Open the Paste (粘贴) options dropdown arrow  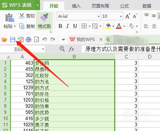coord(15,26)
